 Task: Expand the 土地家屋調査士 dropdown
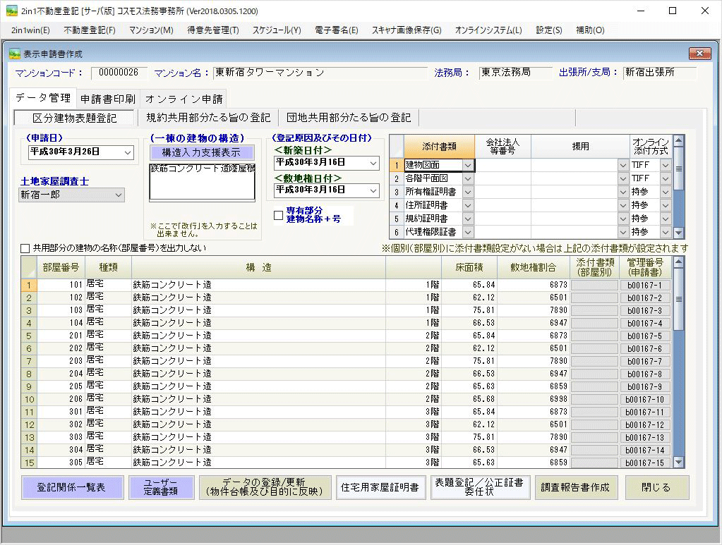click(x=118, y=195)
